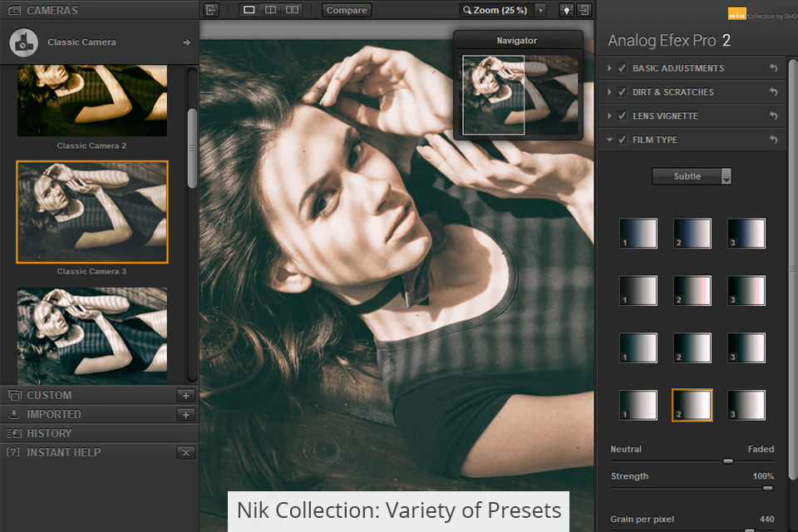Screen dimensions: 798x532
Task: Click the Neutral-Faded slider handle
Action: [728, 461]
